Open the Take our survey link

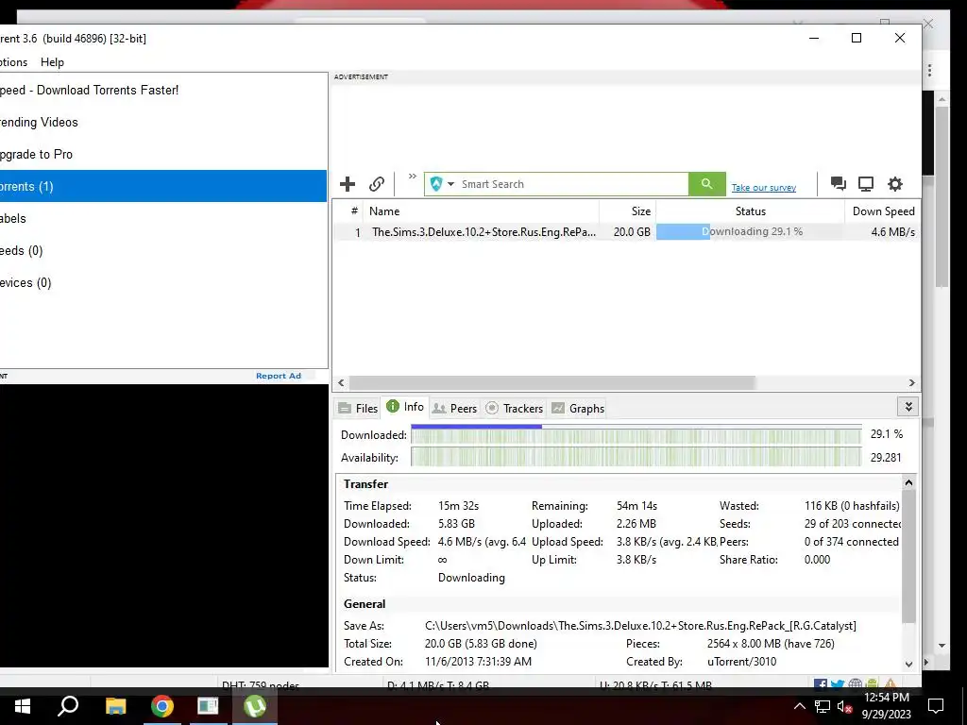coord(763,188)
